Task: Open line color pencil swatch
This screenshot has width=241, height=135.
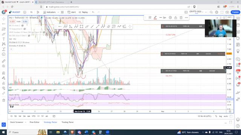Action: 155,18
